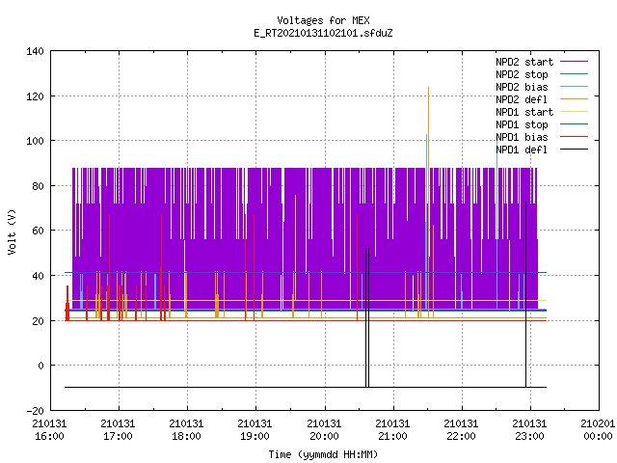
Task: Click the 210201 00:00 time tick label
Action: [x=598, y=430]
